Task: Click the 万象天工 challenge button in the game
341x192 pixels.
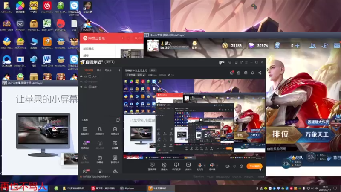Action: pos(316,135)
